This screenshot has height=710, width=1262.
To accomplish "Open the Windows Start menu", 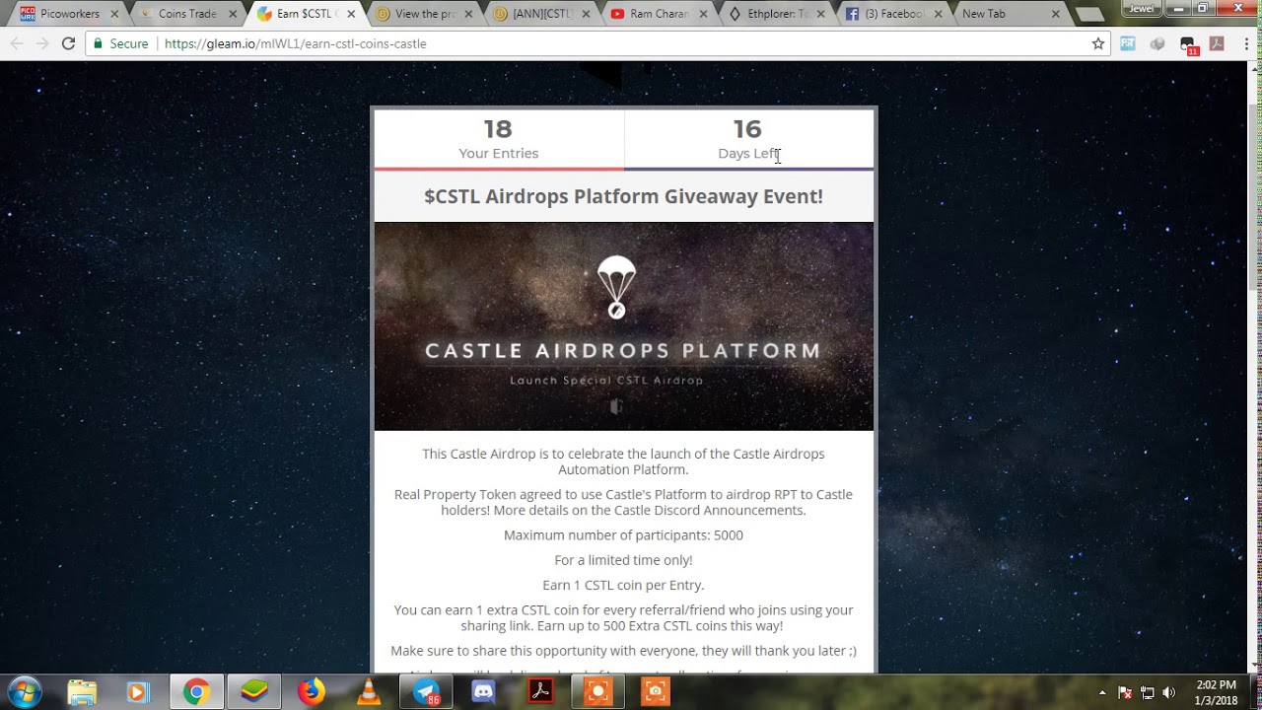I will coord(25,692).
